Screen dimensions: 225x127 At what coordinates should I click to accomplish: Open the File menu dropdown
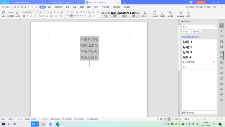[x=7, y=7]
